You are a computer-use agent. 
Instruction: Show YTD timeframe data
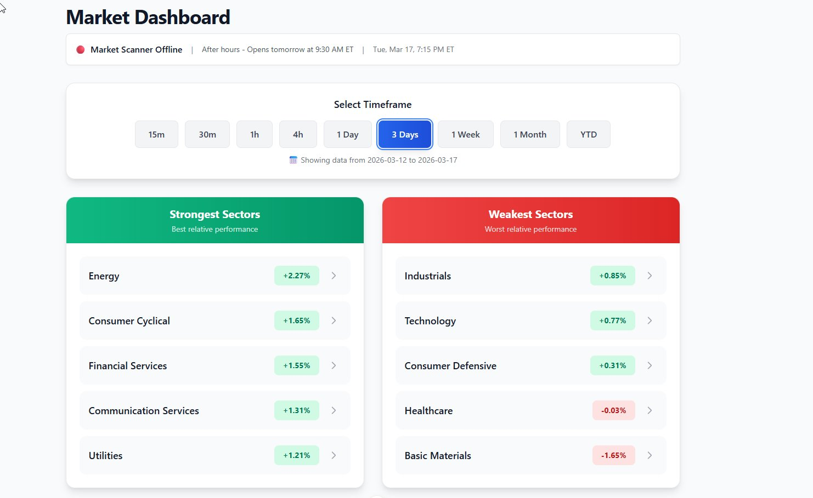589,134
